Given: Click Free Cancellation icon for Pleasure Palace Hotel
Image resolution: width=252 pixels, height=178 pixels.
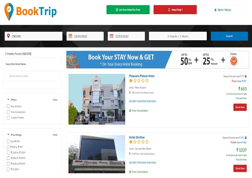Looking at the screenshot, I should 130,111.
